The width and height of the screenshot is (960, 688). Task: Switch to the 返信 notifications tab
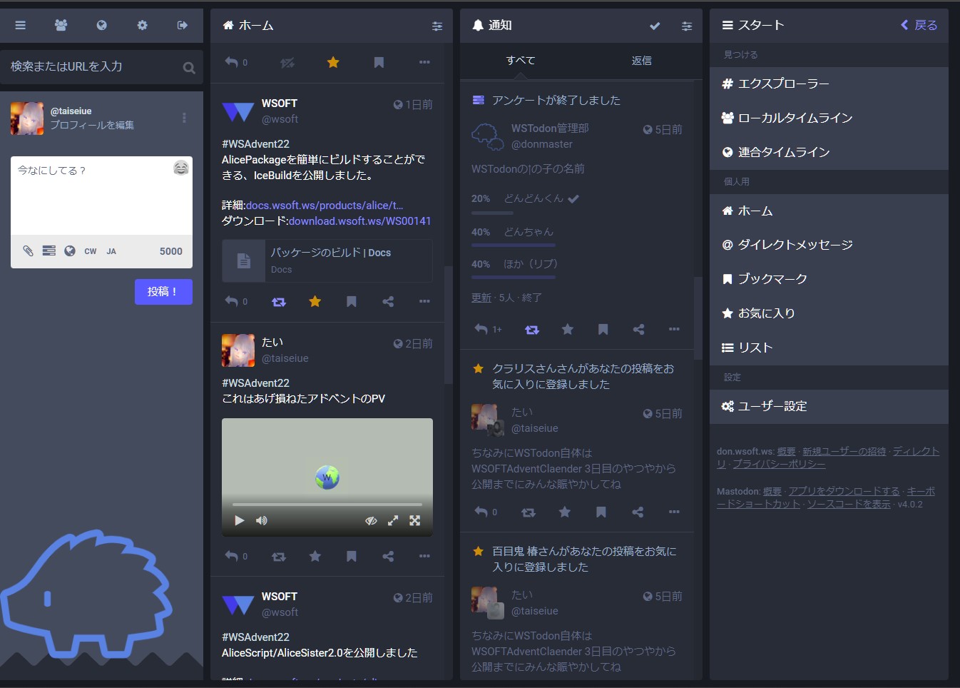click(641, 60)
